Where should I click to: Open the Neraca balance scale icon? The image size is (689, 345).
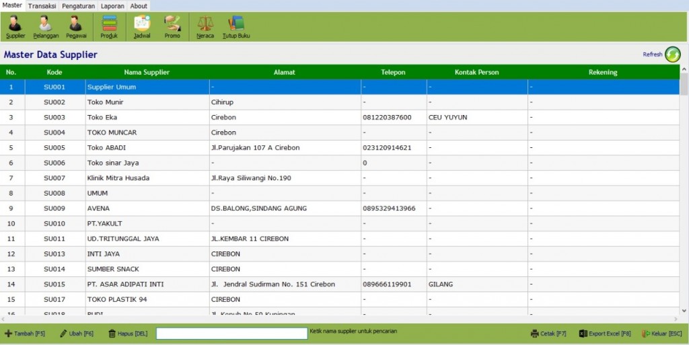point(205,27)
